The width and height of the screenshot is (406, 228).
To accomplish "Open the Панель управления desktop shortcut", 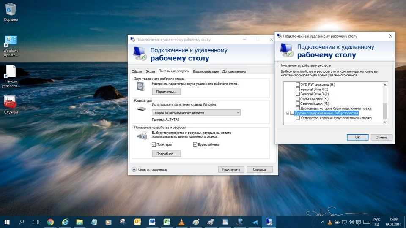I will (x=11, y=76).
